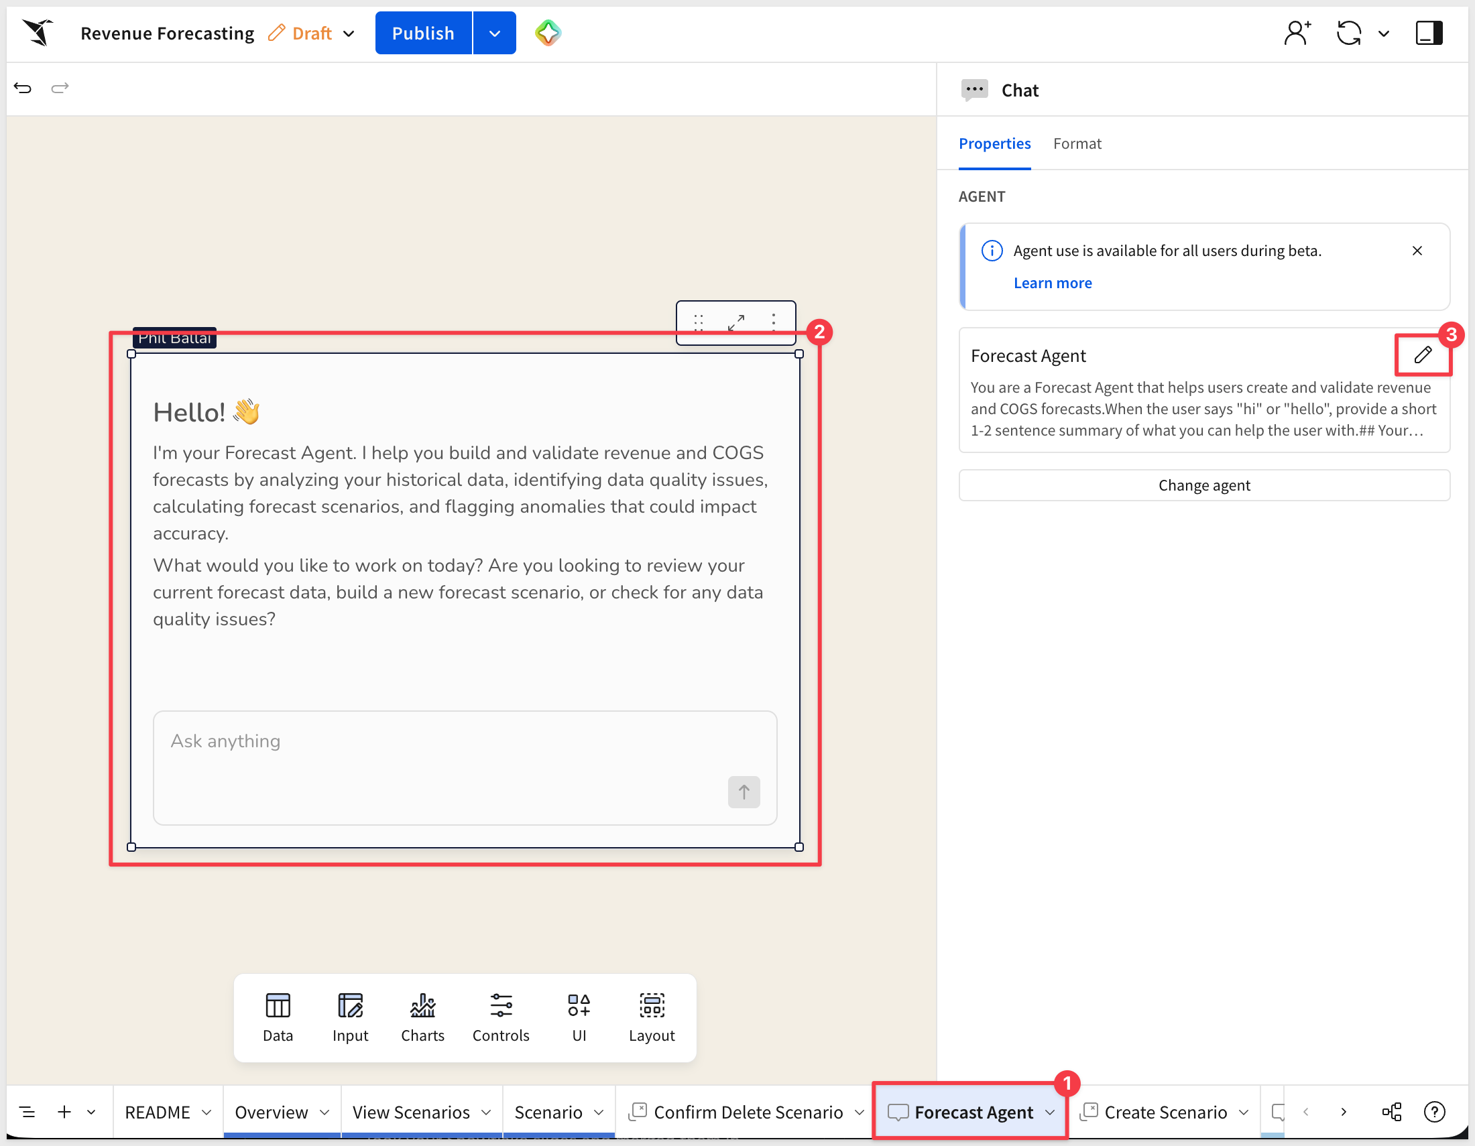The image size is (1475, 1146).
Task: Add a Charts element
Action: tap(423, 1018)
